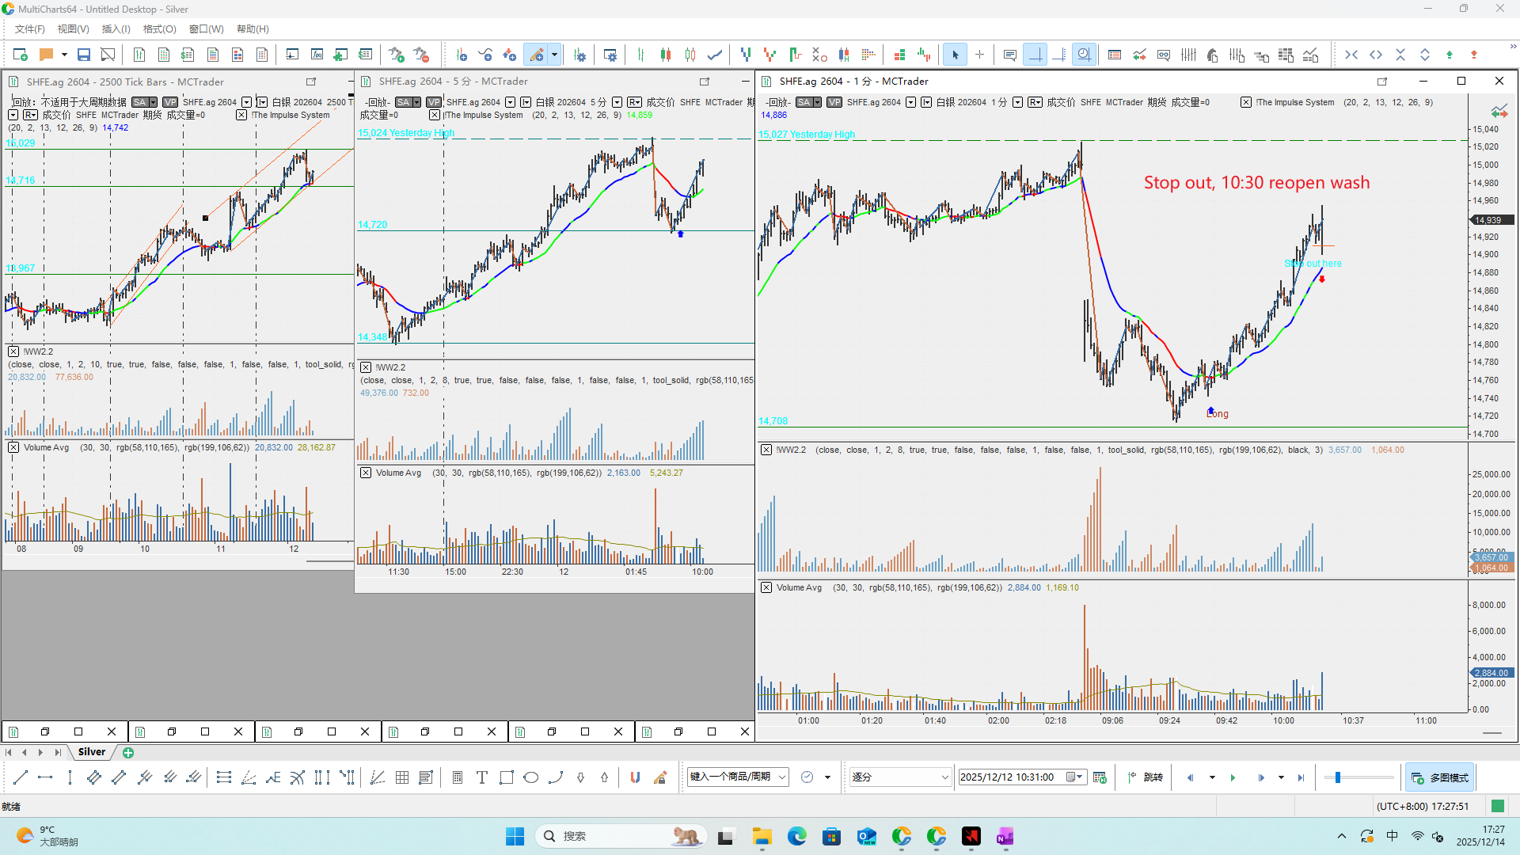Remove !WW2.2 study in the 5-minute chart
The width and height of the screenshot is (1520, 855).
[x=366, y=367]
